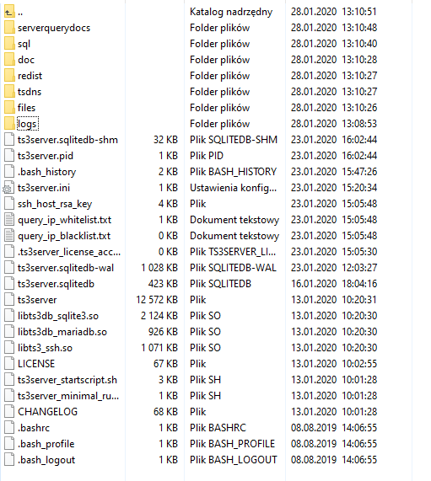Select the LICENSE file icon
Viewport: 431px width, 481px height.
[x=9, y=364]
